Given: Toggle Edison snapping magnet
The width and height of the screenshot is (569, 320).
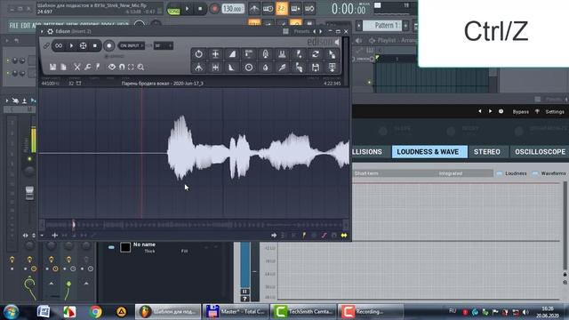Looking at the screenshot, I should point(122,68).
